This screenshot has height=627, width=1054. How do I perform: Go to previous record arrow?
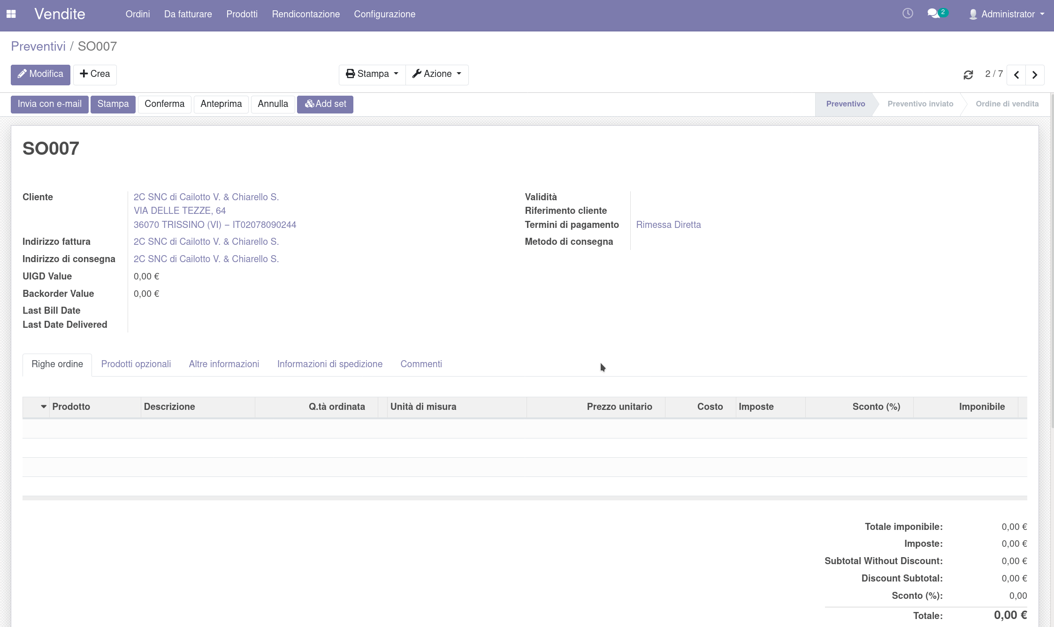[1016, 75]
